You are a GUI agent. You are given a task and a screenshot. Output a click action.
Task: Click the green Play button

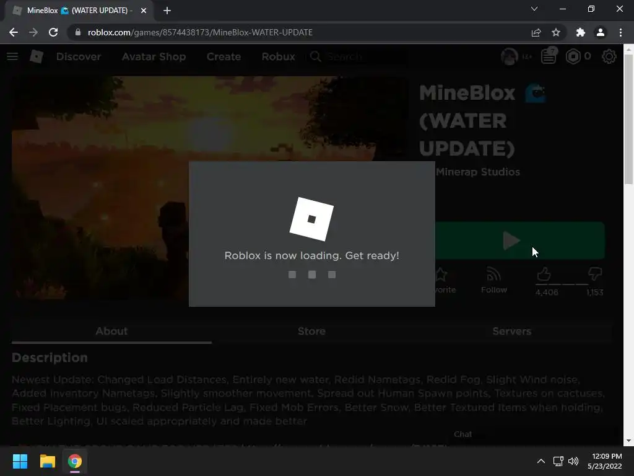519,240
